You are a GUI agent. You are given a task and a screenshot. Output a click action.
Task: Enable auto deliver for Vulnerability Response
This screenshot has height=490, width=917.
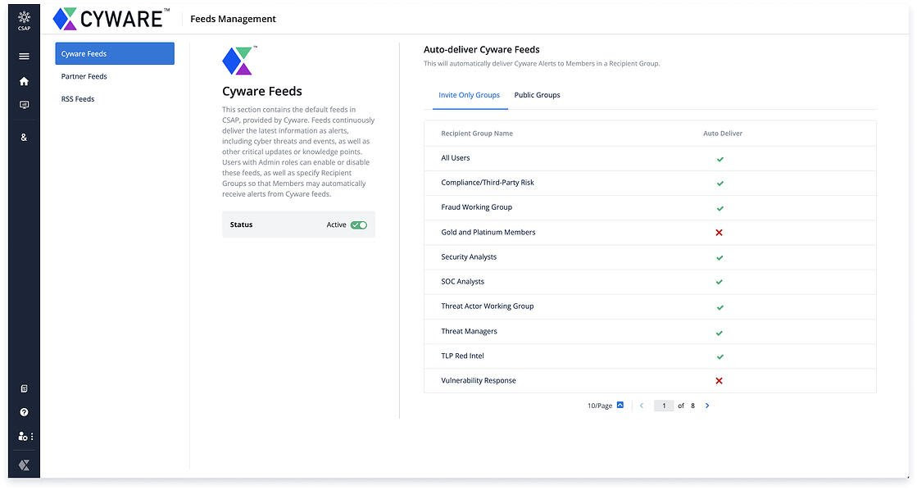tap(719, 381)
